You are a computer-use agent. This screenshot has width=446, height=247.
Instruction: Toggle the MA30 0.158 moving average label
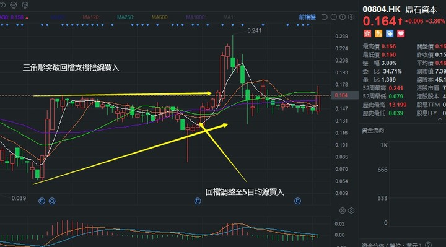(14, 17)
